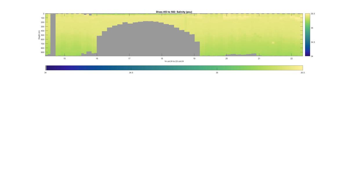Click the depth tick label '200'
This screenshot has height=180, width=348.
coord(42,22)
